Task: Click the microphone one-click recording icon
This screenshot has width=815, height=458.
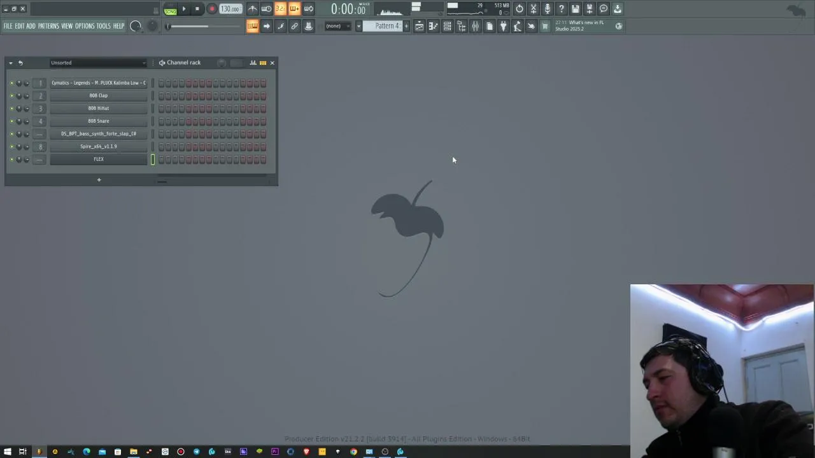Action: pyautogui.click(x=548, y=9)
